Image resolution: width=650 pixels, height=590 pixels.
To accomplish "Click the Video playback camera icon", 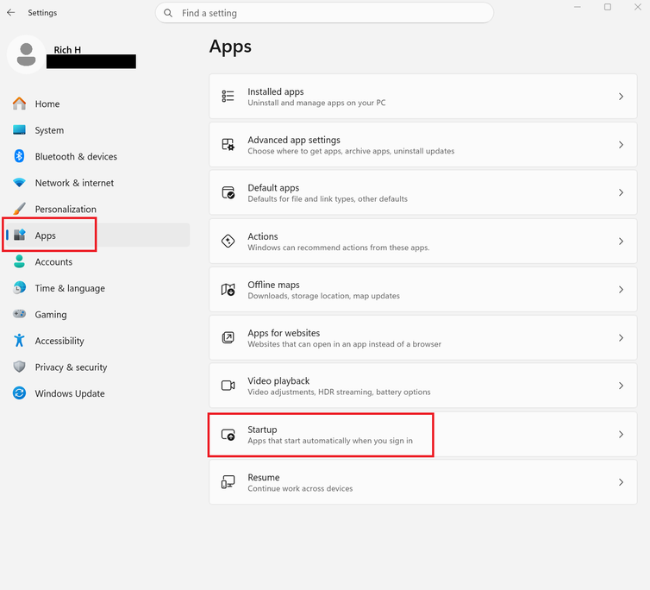I will pos(228,386).
